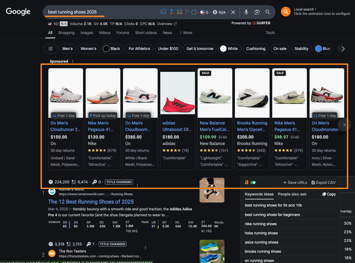355x263 pixels.
Task: Select the Women's filter chip
Action: click(x=88, y=49)
